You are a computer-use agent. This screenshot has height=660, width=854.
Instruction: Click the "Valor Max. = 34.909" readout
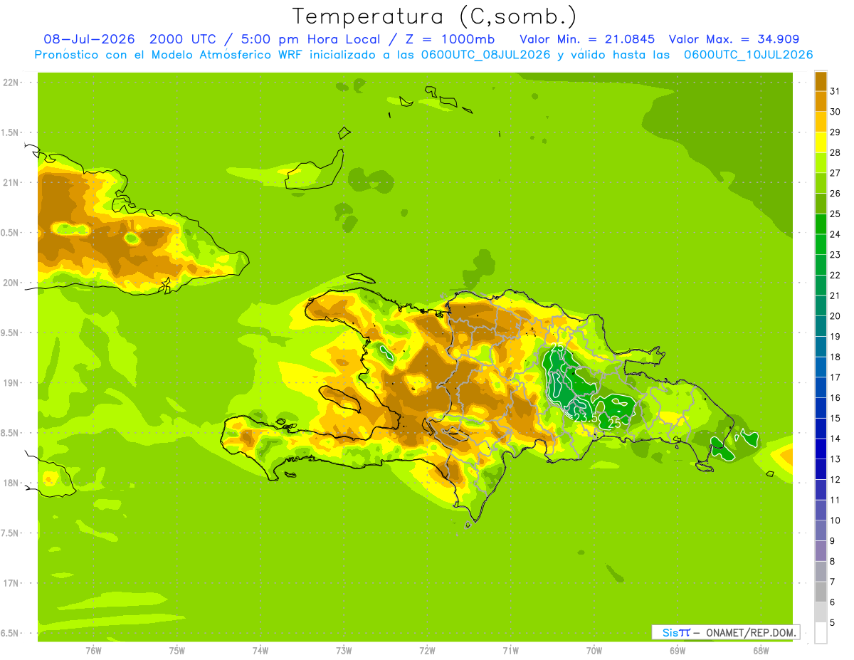[x=734, y=39]
